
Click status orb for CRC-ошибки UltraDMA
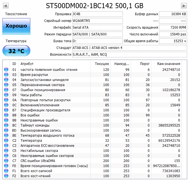6,161
